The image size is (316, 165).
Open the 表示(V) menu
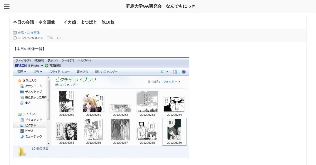[53, 60]
